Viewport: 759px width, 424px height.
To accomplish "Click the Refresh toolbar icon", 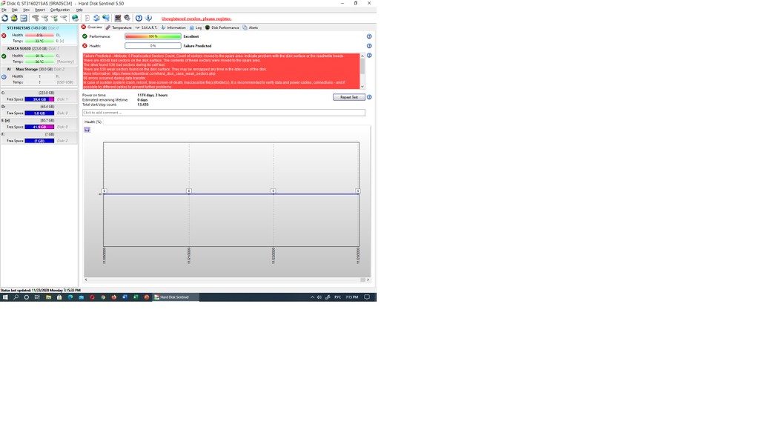I will tap(5, 18).
